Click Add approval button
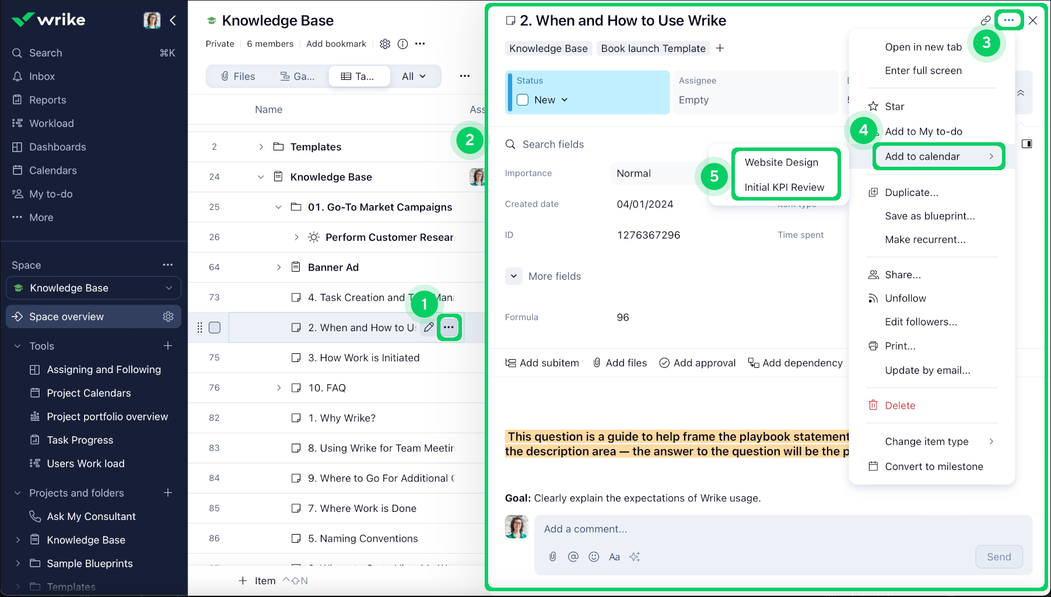This screenshot has height=597, width=1051. click(x=698, y=363)
